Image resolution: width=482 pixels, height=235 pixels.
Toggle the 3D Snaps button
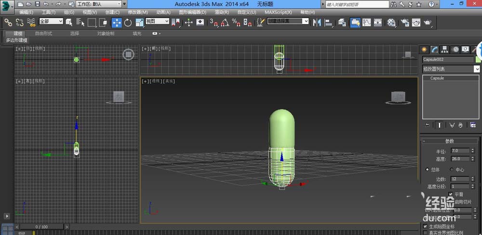214,23
